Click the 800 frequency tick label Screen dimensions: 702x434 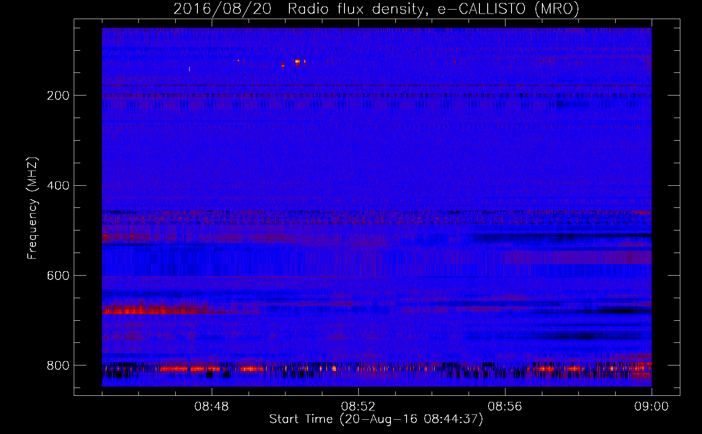(x=58, y=366)
